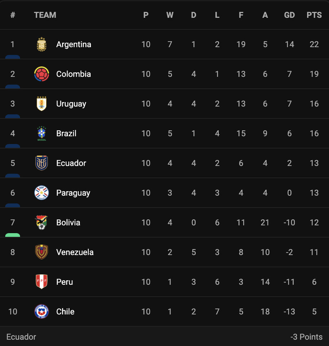Click the TEAM column header
The image size is (329, 346).
click(45, 15)
